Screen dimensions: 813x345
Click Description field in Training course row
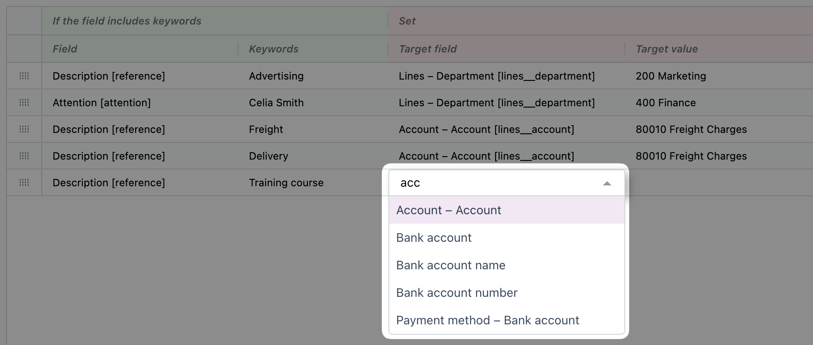click(140, 182)
